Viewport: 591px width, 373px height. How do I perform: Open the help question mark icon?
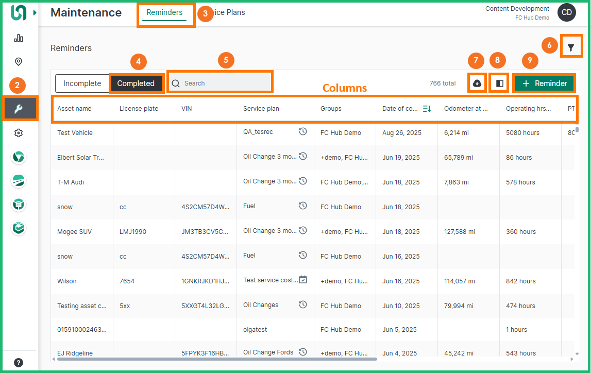pyautogui.click(x=19, y=362)
